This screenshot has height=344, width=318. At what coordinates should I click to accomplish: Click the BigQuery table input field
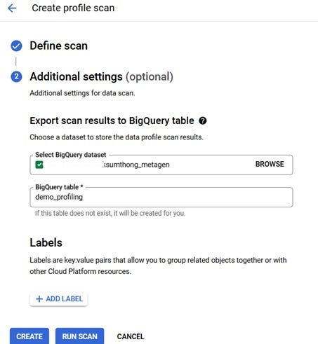pos(161,197)
